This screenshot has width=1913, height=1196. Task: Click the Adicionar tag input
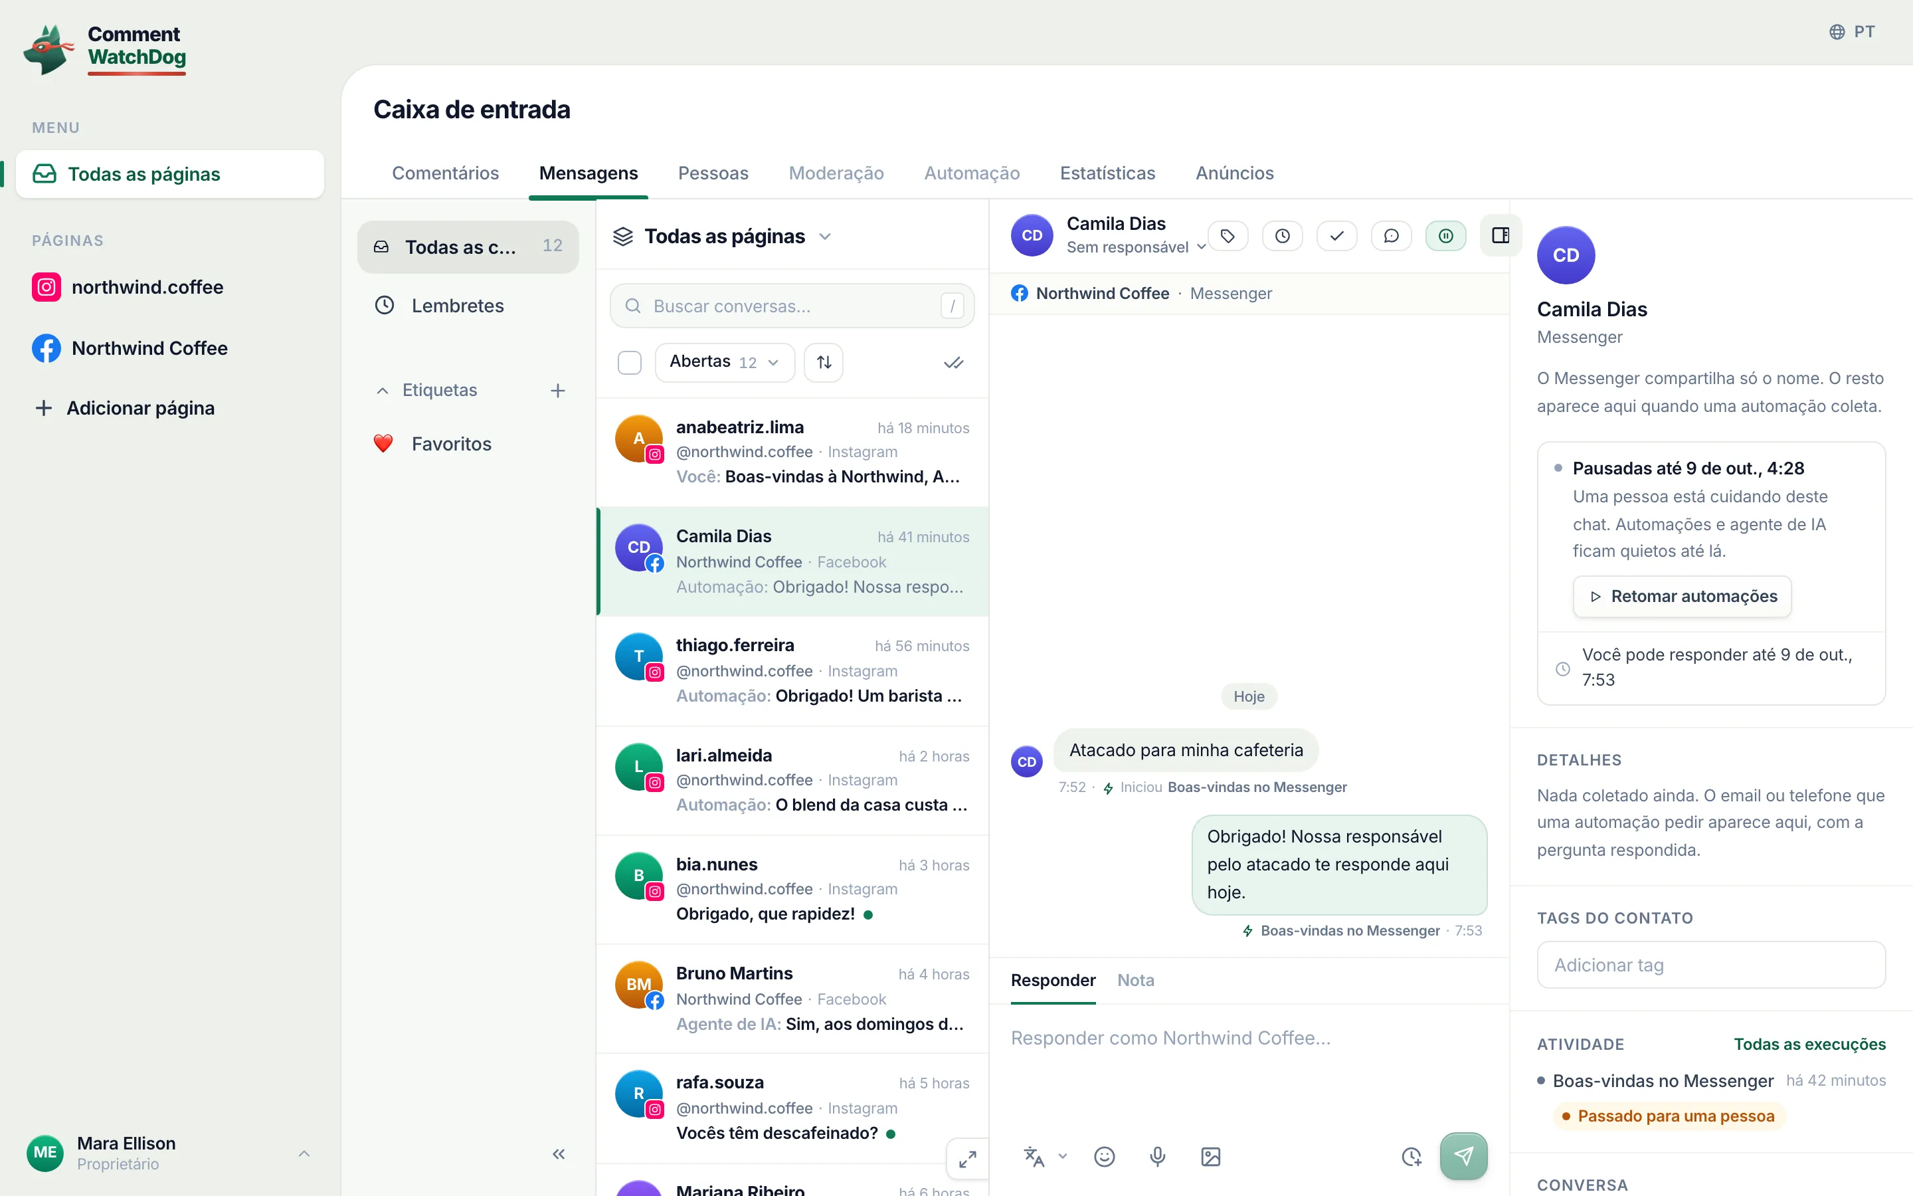[1710, 965]
